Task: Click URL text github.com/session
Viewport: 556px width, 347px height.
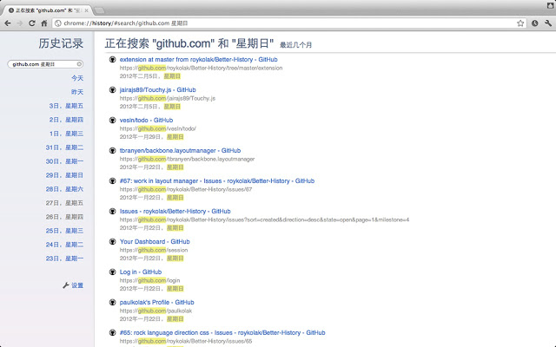Action: tap(154, 251)
